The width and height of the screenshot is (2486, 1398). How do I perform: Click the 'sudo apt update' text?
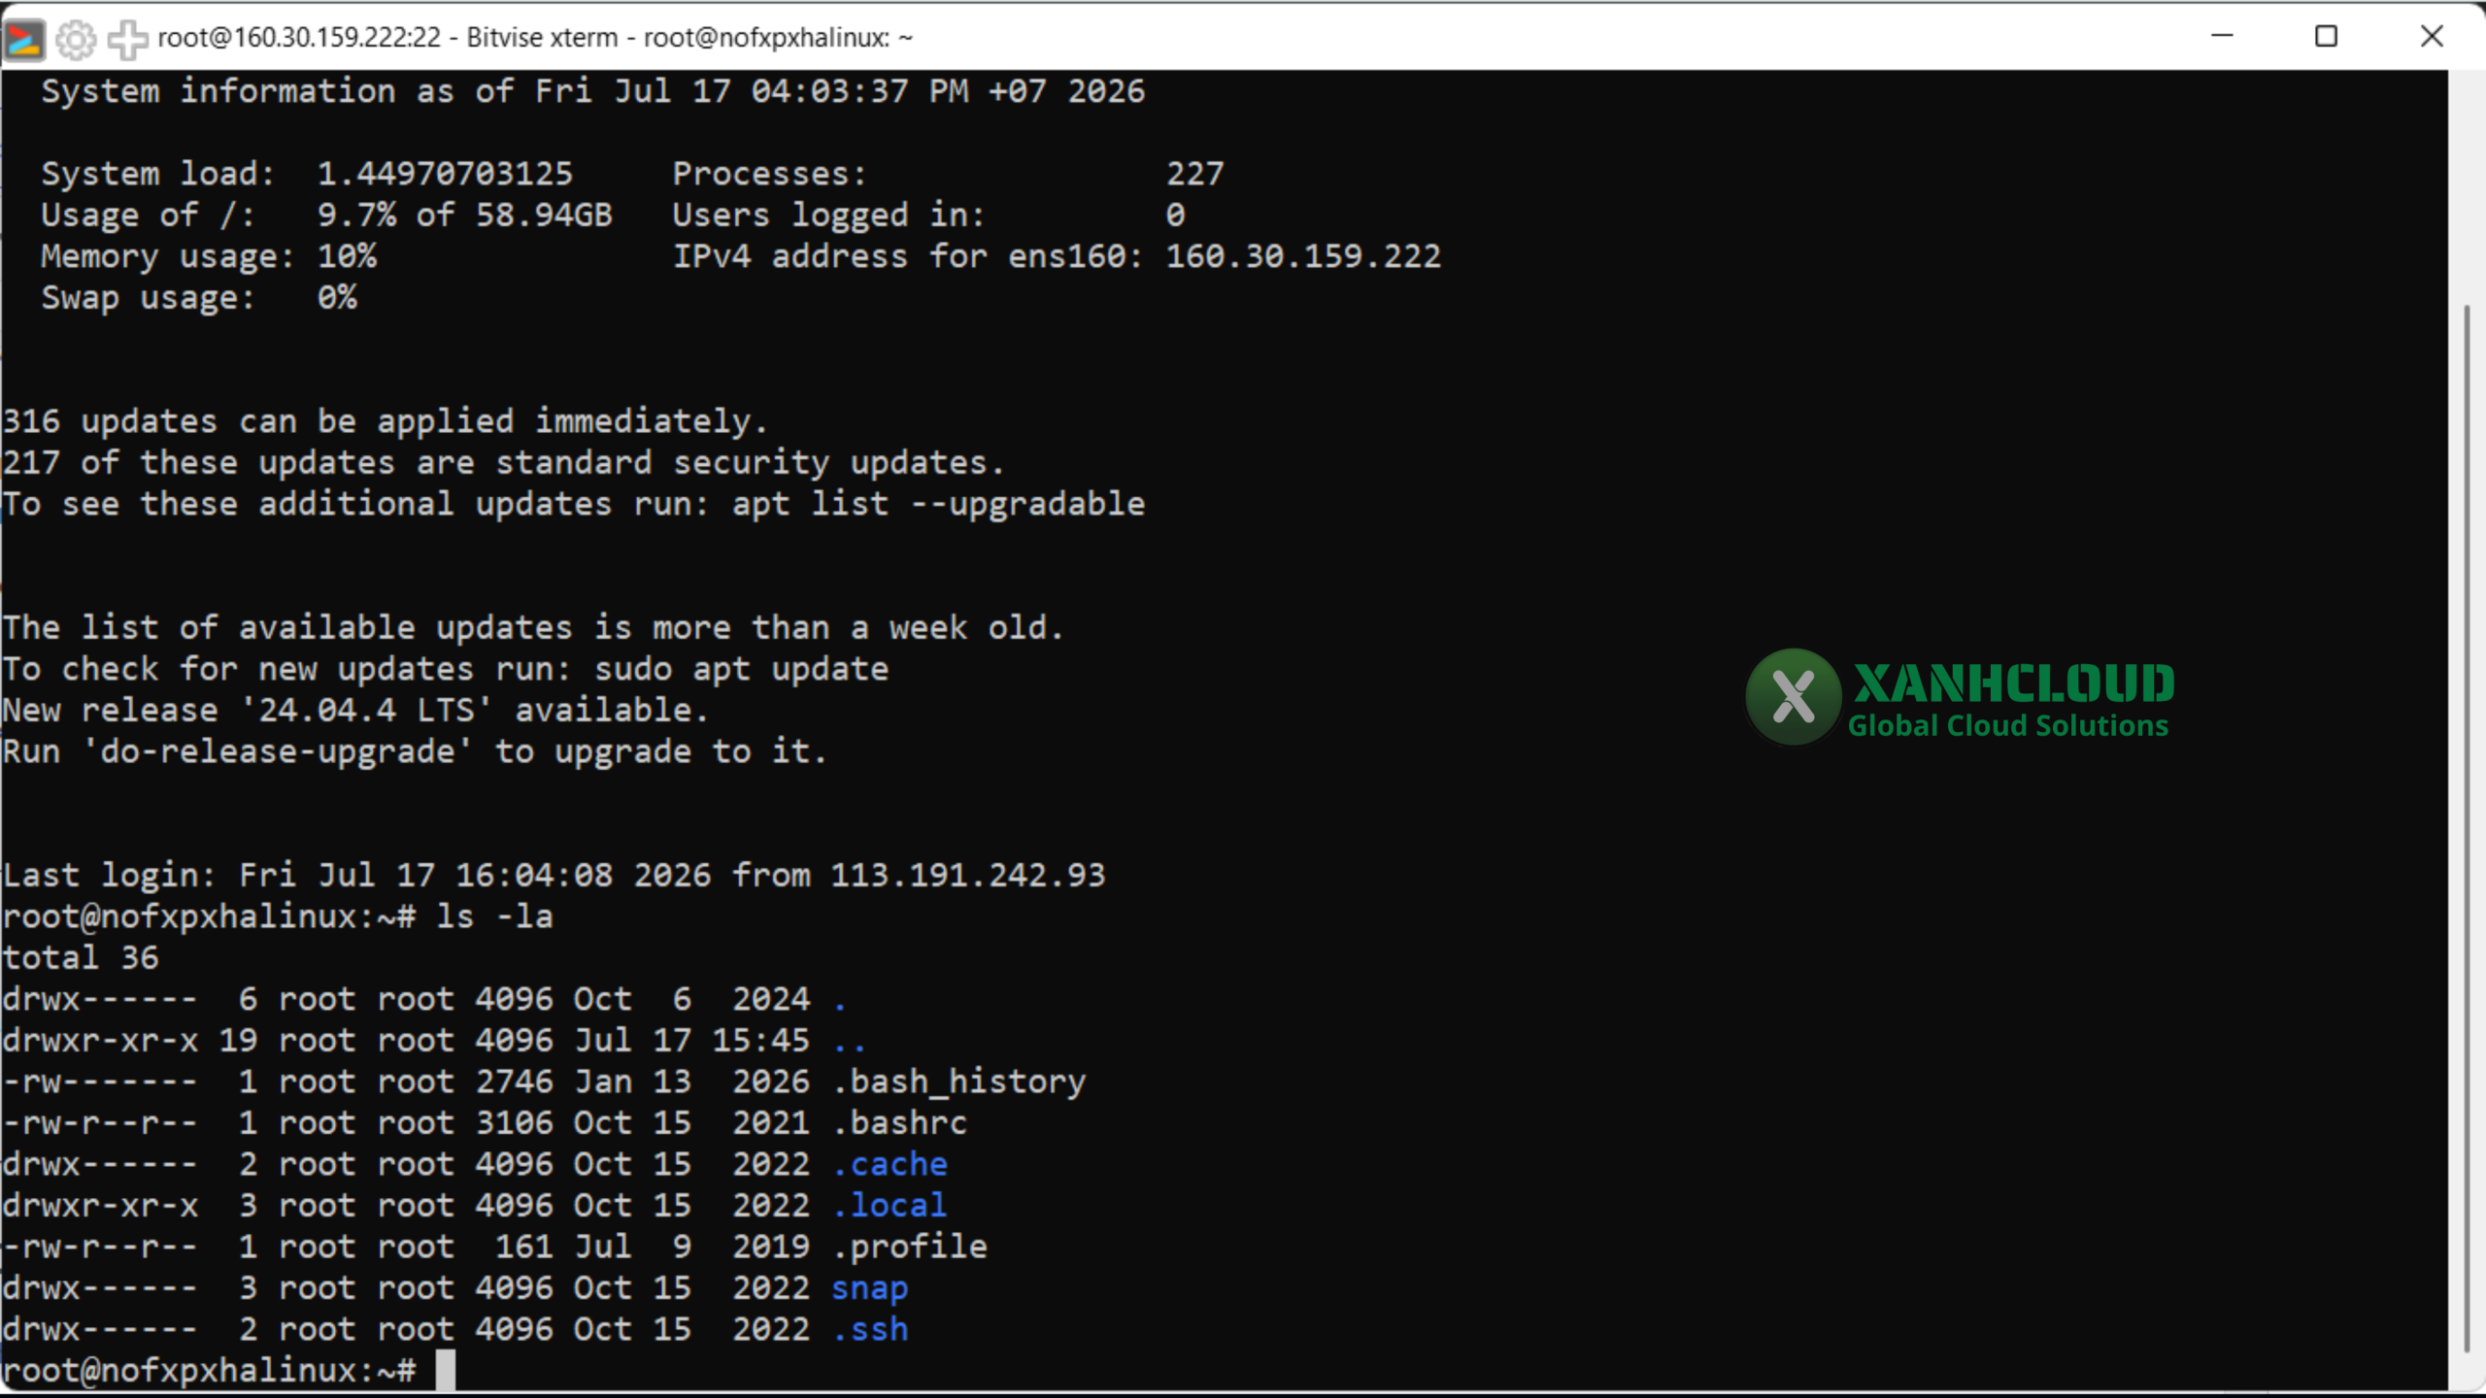click(742, 669)
